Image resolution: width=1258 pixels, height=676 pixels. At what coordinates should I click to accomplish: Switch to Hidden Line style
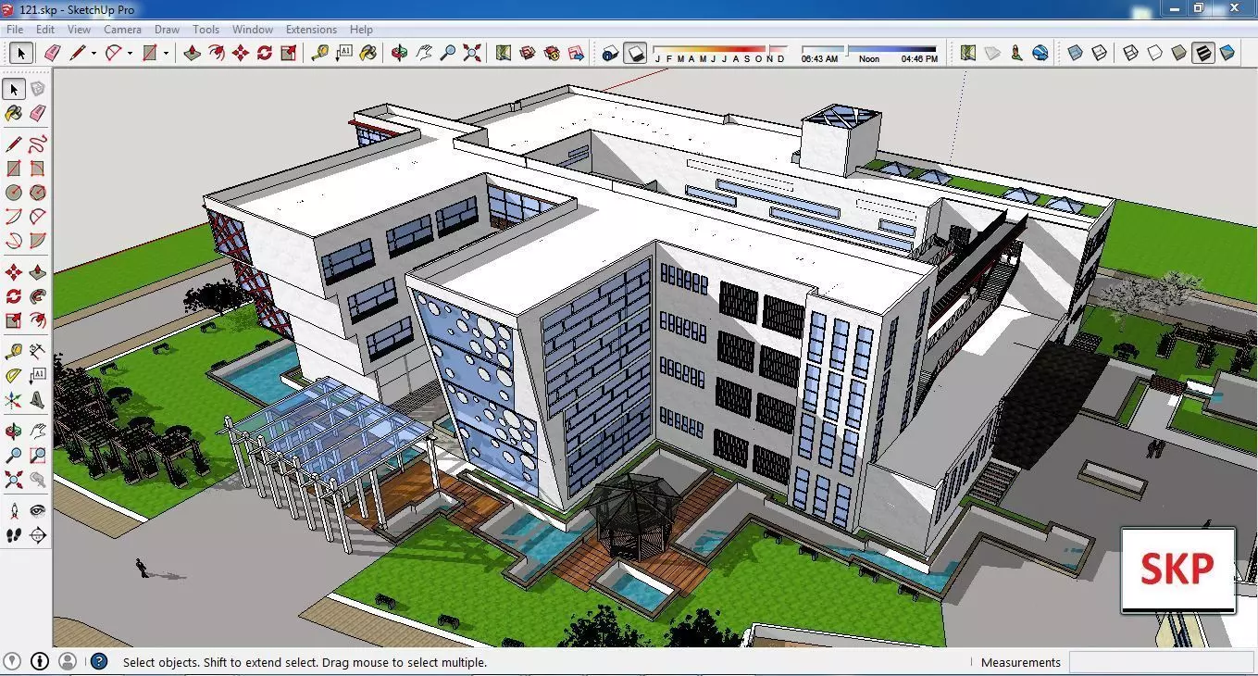click(x=1154, y=53)
